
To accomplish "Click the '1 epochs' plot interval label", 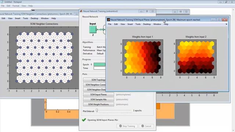I will [137, 110].
